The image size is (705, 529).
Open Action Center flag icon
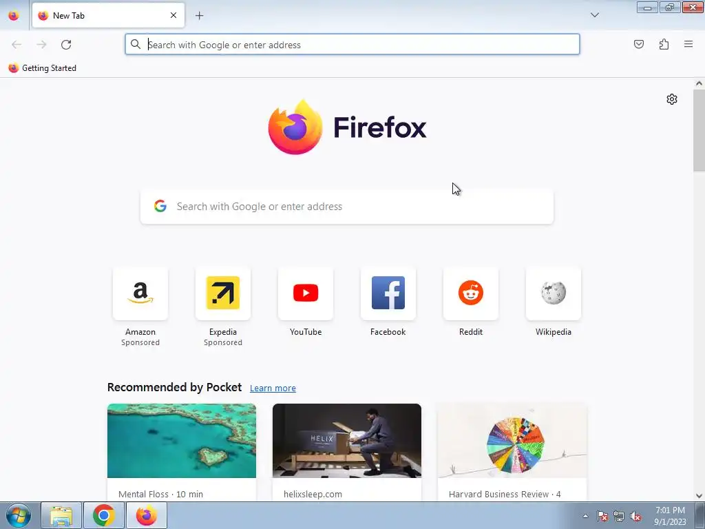coord(602,516)
